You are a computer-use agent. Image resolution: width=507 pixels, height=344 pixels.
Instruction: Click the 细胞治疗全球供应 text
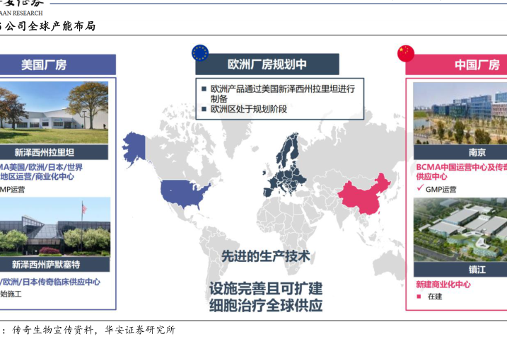265,306
